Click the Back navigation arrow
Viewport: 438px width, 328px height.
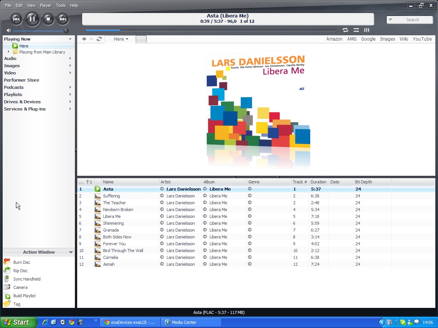pos(84,39)
